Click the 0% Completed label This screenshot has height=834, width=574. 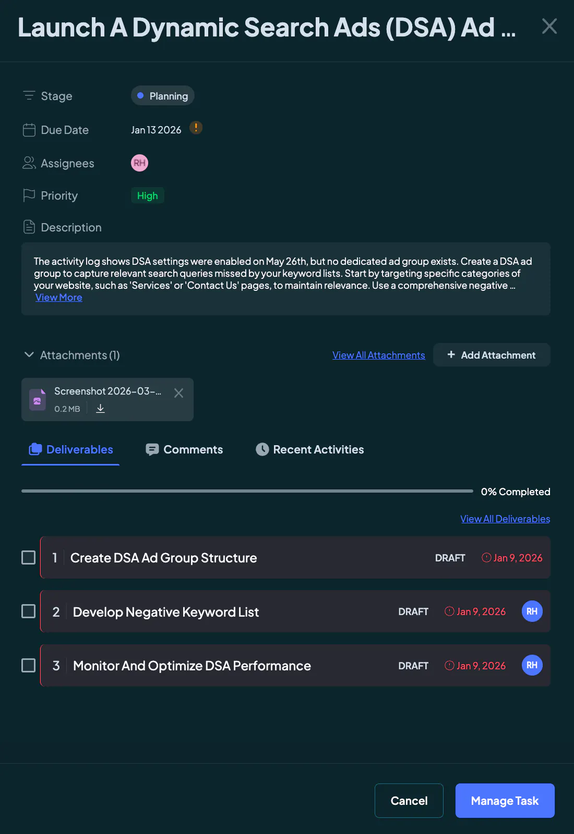516,492
